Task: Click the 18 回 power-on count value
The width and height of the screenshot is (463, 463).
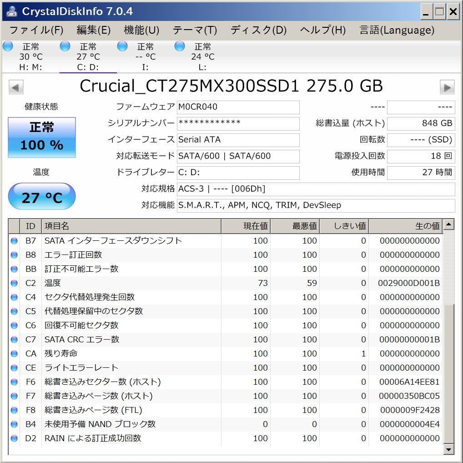Action: [421, 157]
